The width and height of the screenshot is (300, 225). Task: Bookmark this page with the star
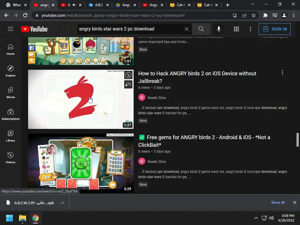[x=253, y=15]
